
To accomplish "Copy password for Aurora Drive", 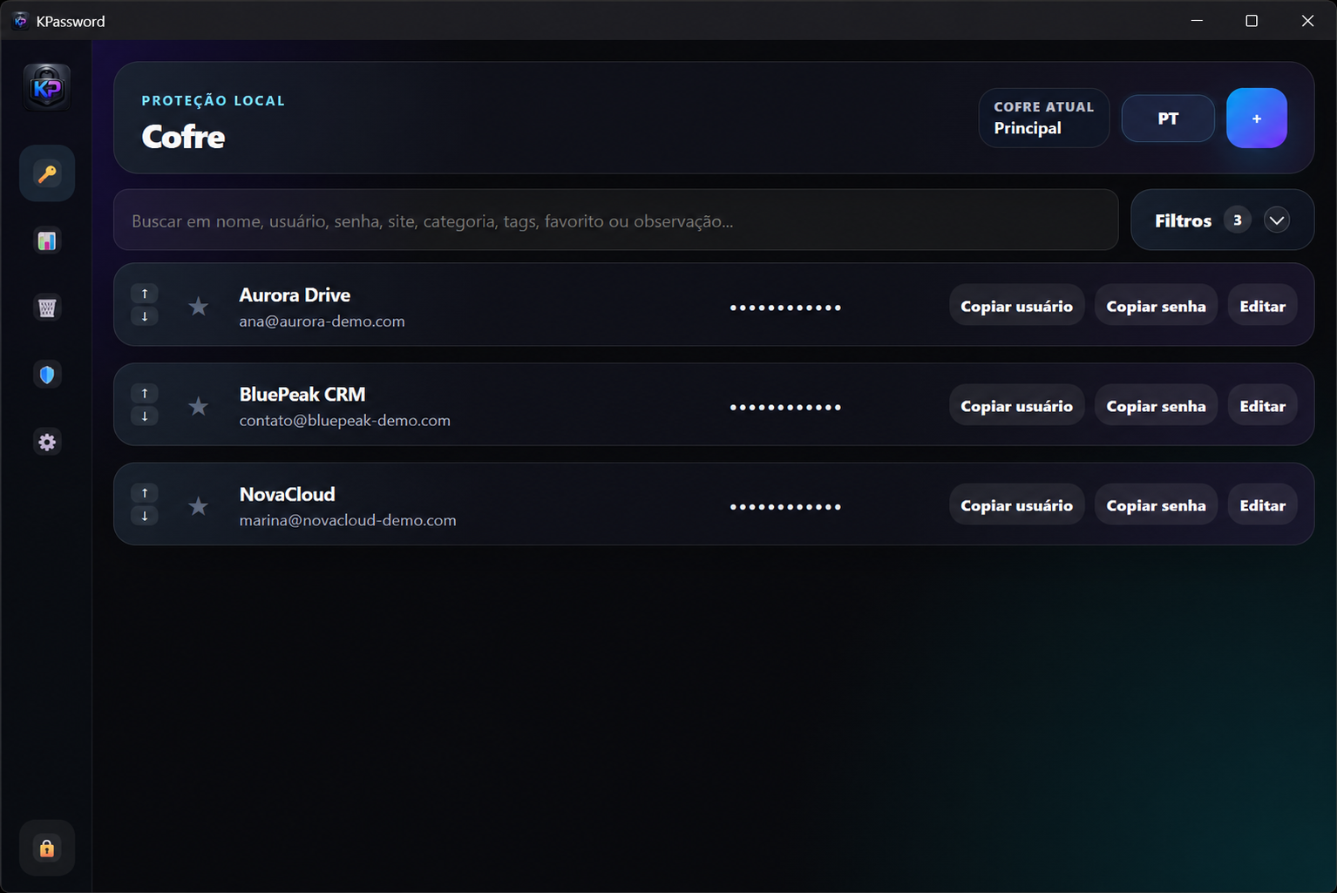I will point(1156,306).
